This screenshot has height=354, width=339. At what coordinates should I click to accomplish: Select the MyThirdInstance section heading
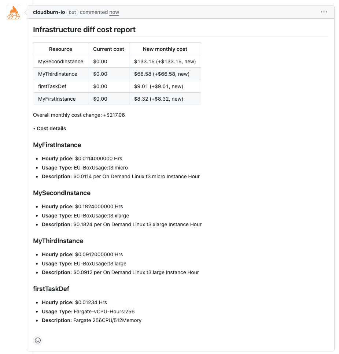click(x=58, y=241)
